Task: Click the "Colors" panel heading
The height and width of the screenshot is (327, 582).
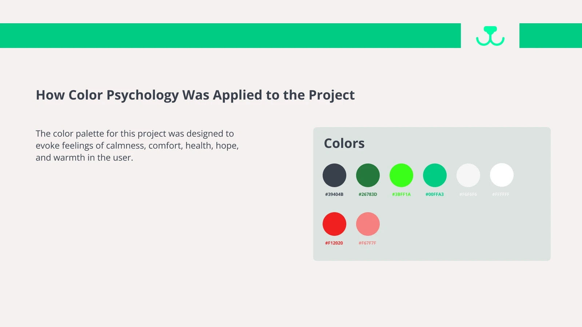Action: click(344, 144)
